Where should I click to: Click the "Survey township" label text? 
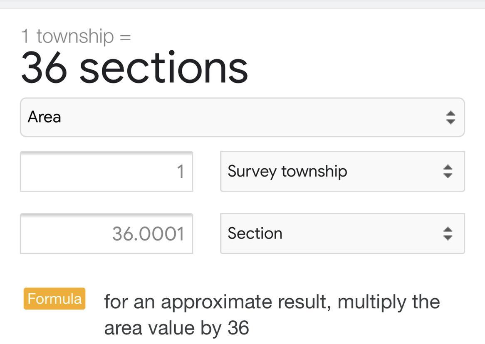pos(287,171)
